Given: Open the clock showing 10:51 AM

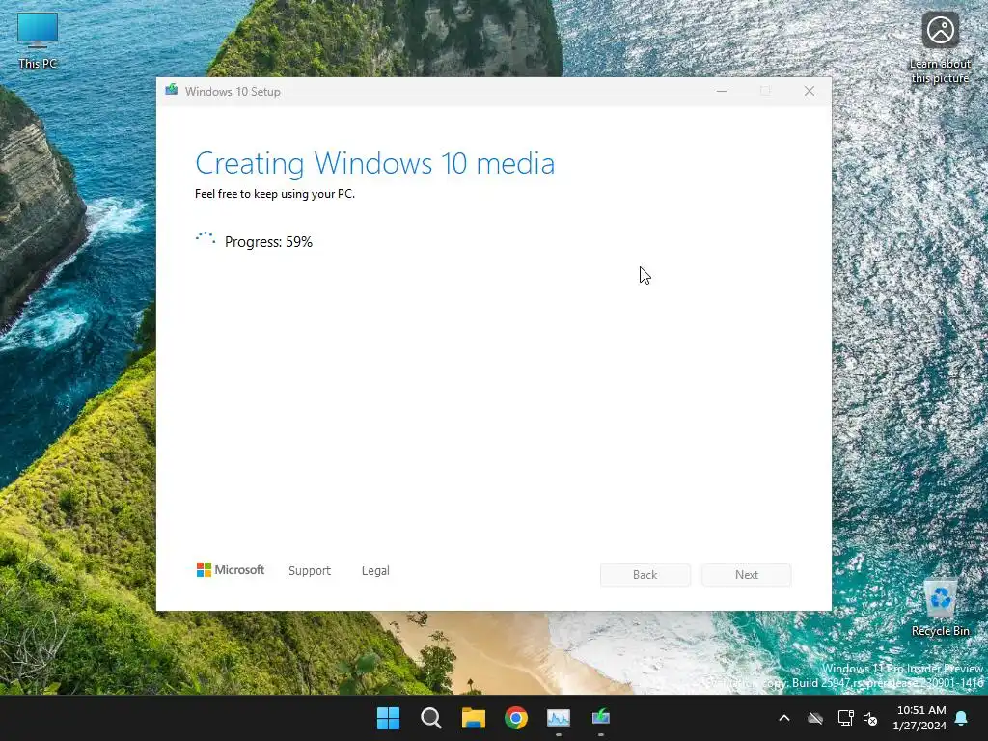Looking at the screenshot, I should (x=919, y=718).
